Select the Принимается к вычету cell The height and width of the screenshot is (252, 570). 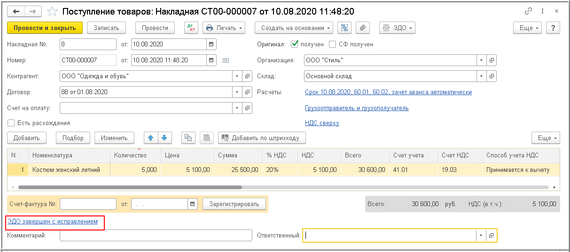coord(521,170)
